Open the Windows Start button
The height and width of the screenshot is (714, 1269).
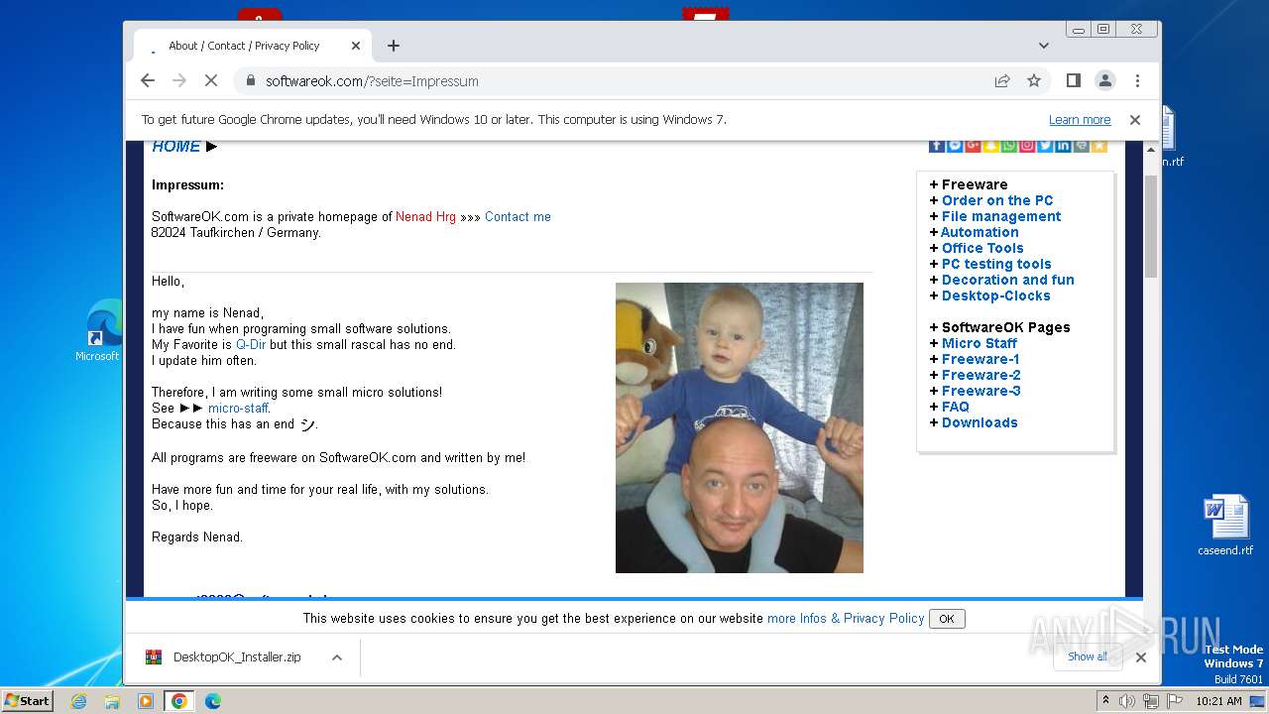click(x=28, y=701)
